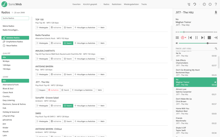The image size is (220, 137).
Task: Select track Friends by Marshmello
Action: pyautogui.click(x=196, y=121)
